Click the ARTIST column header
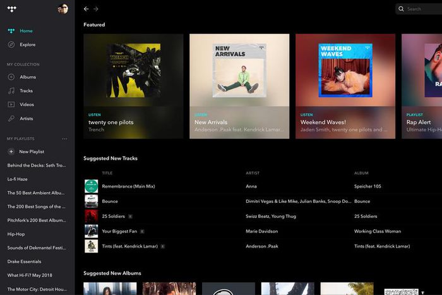 pyautogui.click(x=253, y=173)
